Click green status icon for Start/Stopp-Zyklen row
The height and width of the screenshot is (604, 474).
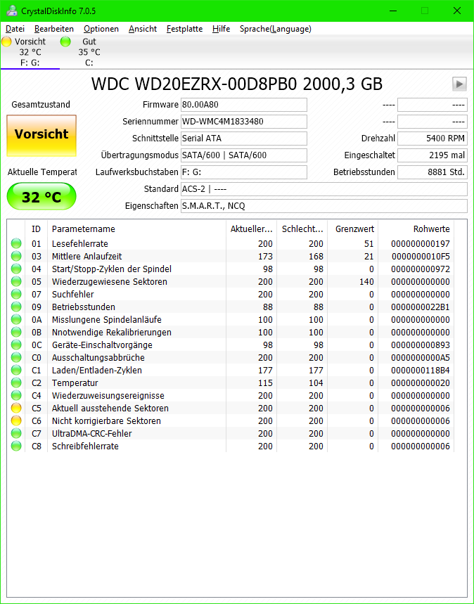tap(16, 269)
